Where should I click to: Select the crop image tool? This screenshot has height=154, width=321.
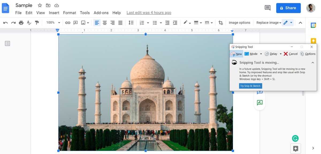221,23
